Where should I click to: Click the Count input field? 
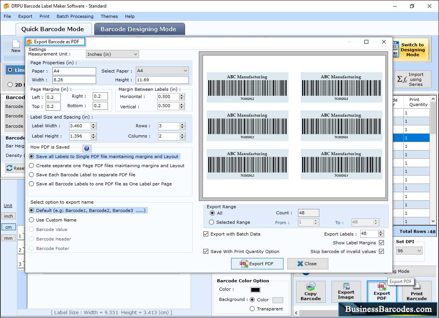pos(308,213)
